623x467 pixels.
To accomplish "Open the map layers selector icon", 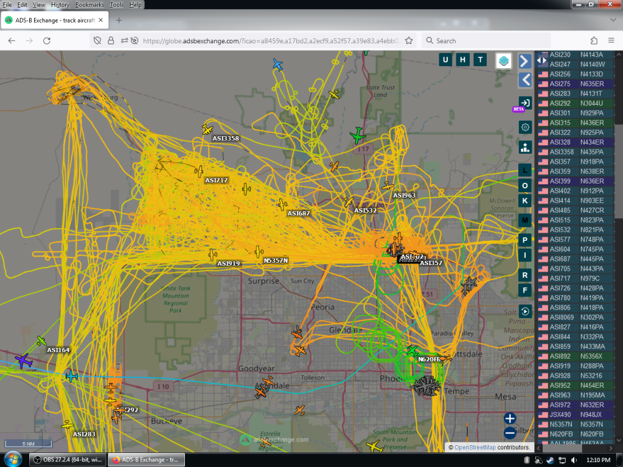I will 503,61.
